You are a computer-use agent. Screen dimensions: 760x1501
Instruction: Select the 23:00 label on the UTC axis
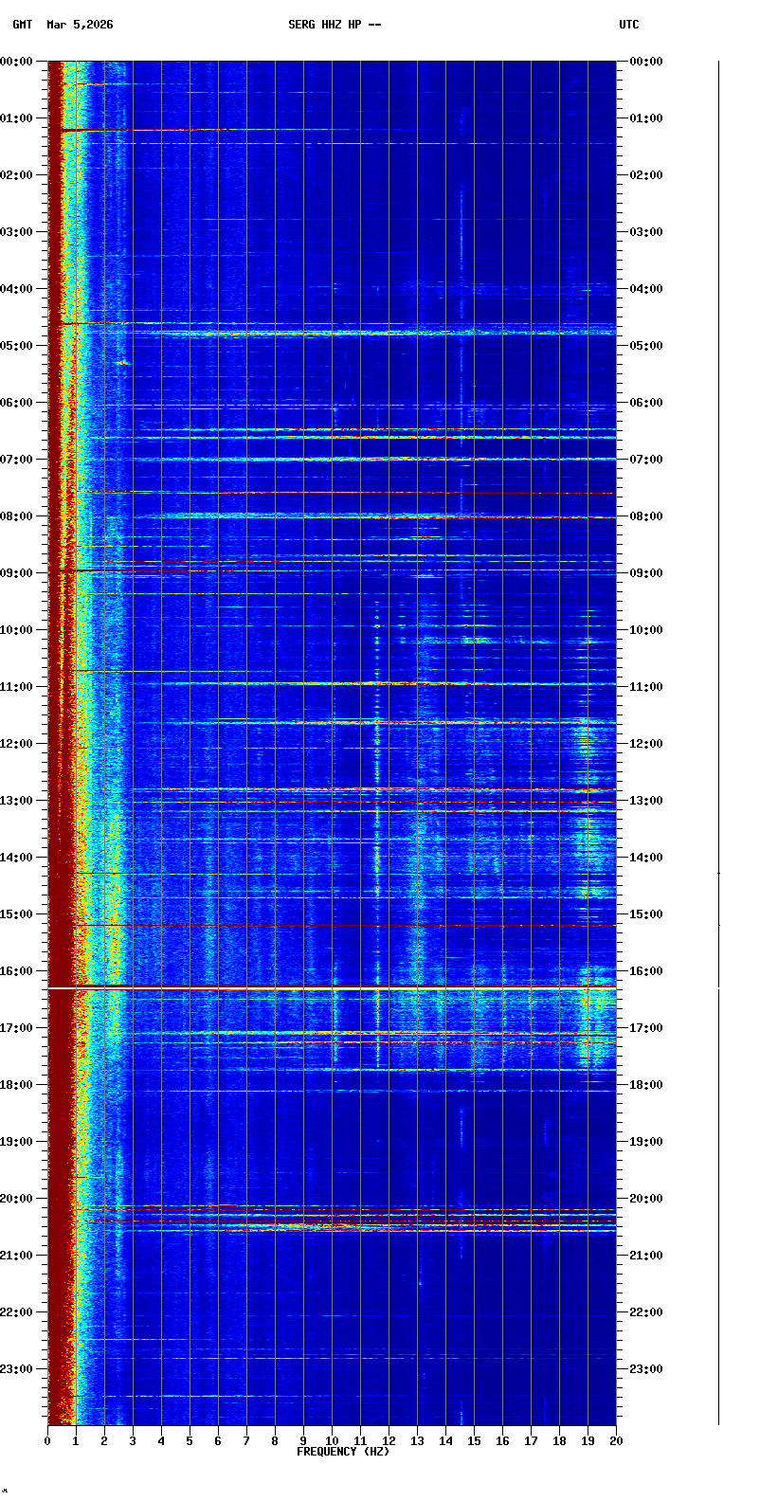coord(647,1369)
